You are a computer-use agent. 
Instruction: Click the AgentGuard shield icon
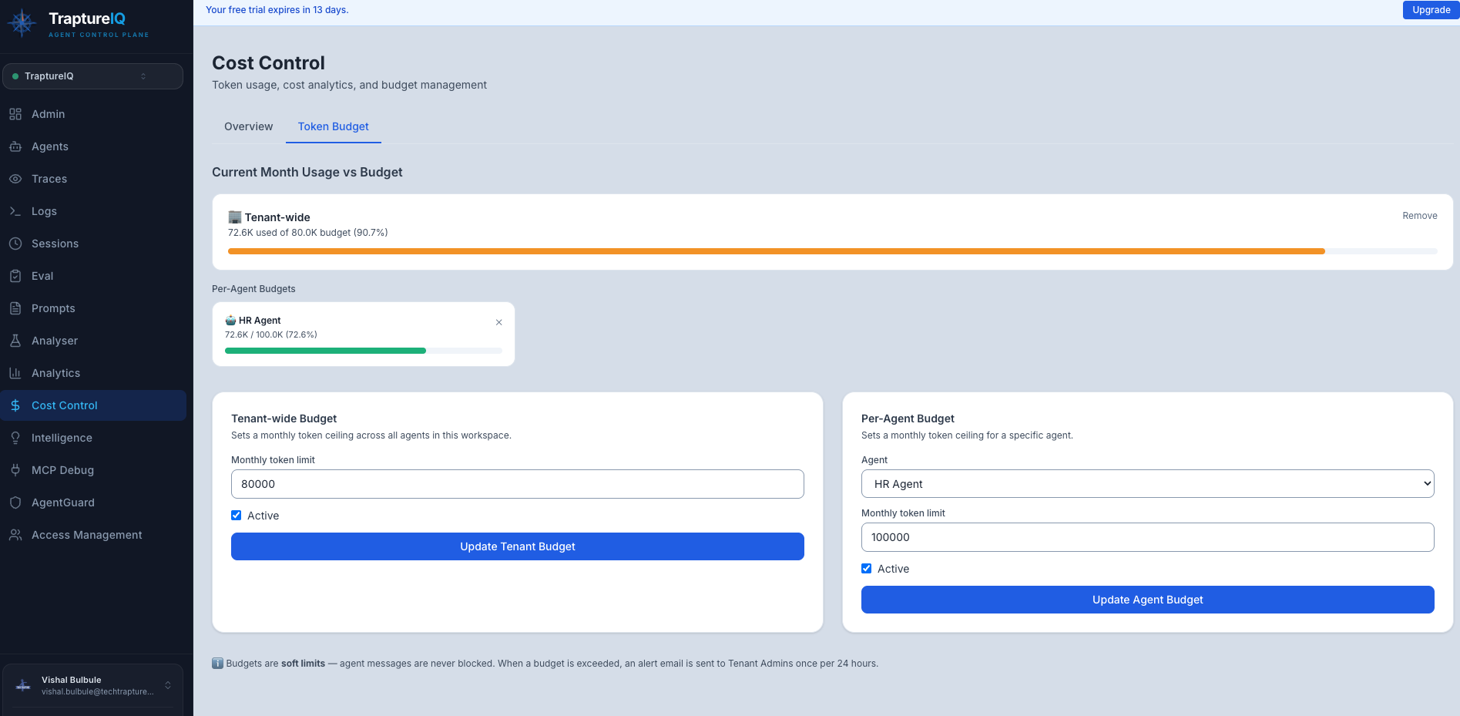15,503
